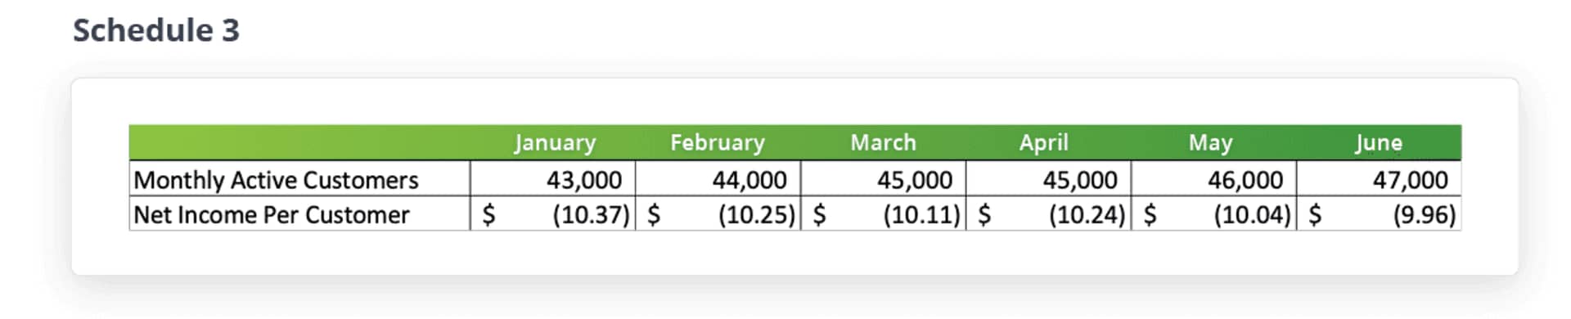Select May active customers cell 46,000

(x=1213, y=178)
